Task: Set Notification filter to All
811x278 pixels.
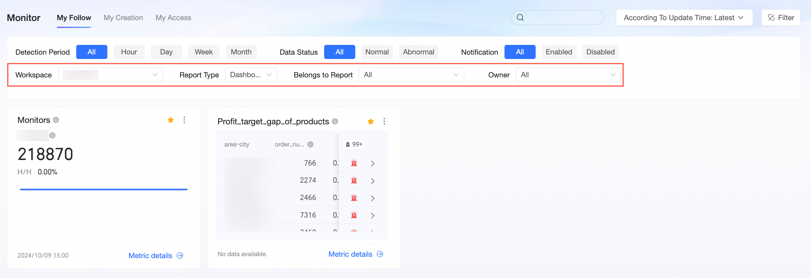Action: click(x=520, y=52)
